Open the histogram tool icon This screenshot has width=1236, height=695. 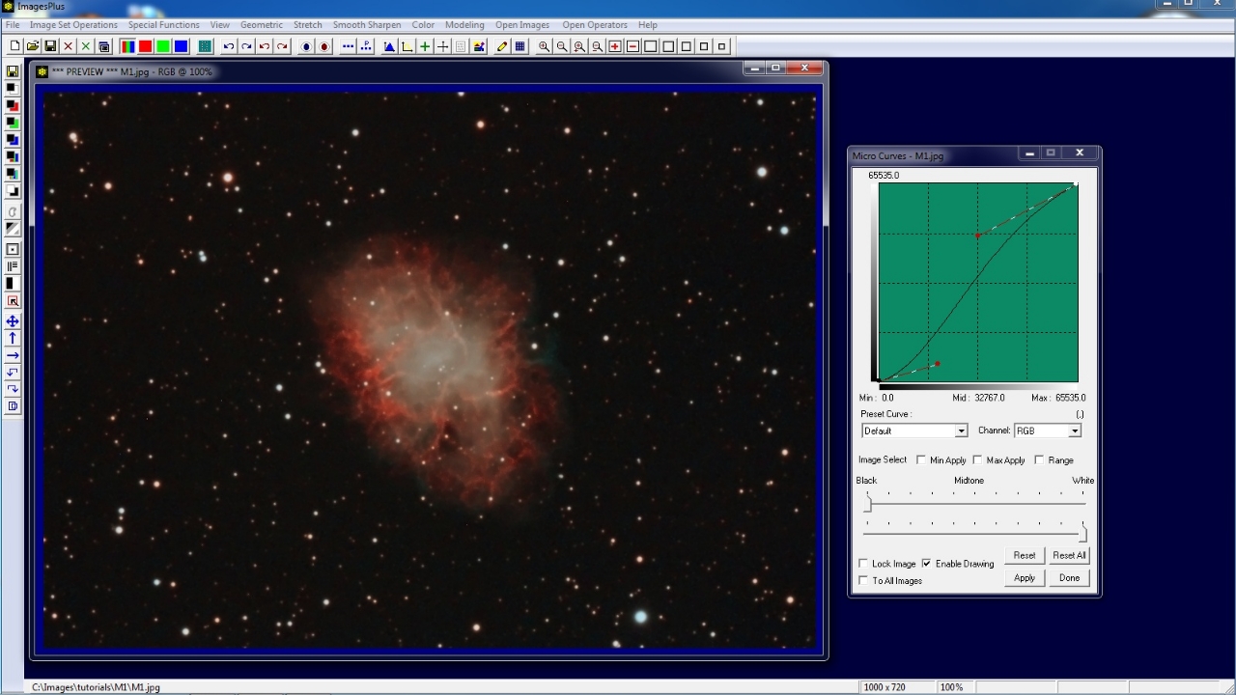389,46
